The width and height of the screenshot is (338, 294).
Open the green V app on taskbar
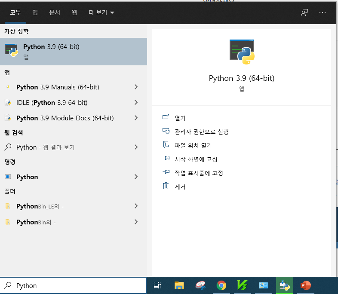point(242,285)
